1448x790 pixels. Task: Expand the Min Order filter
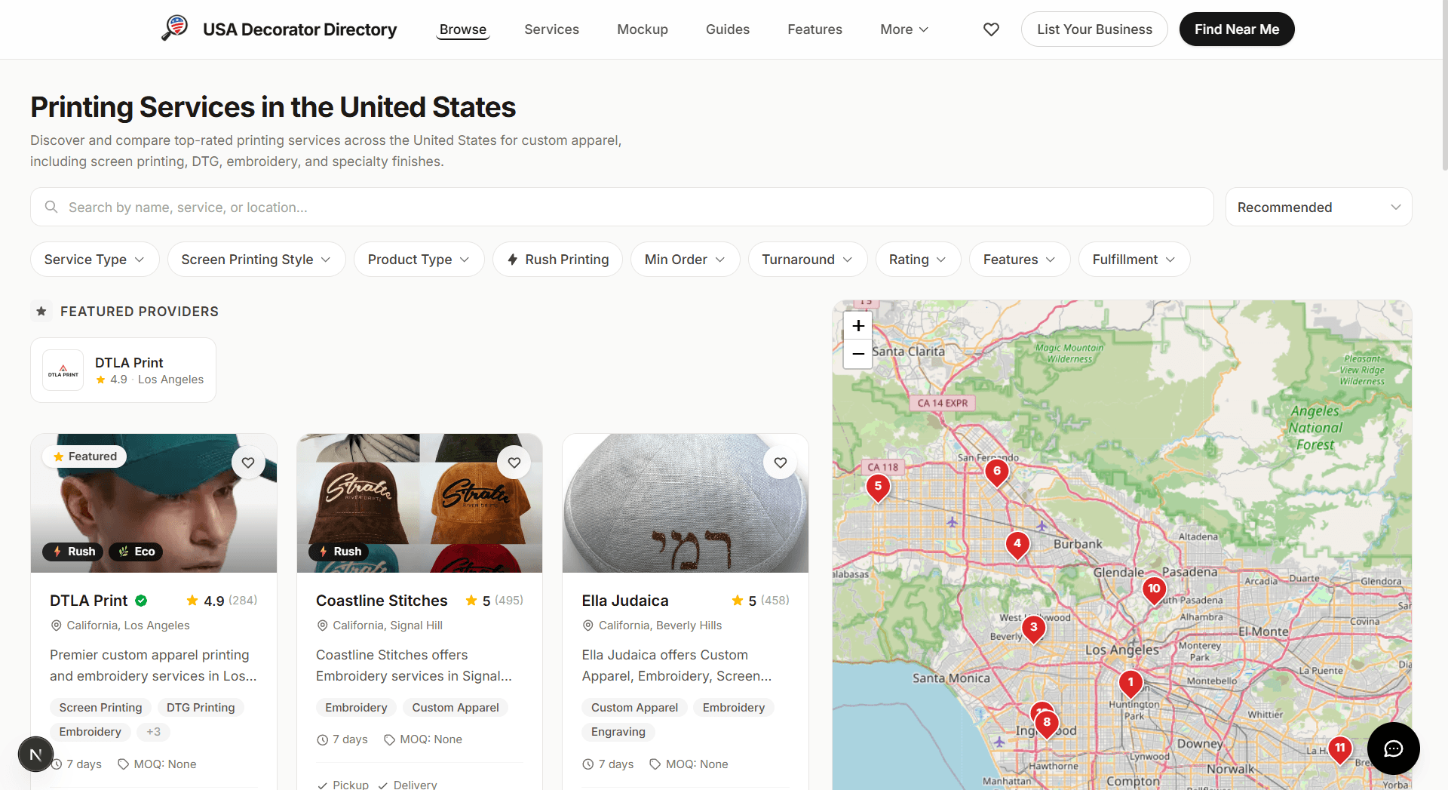[685, 260]
